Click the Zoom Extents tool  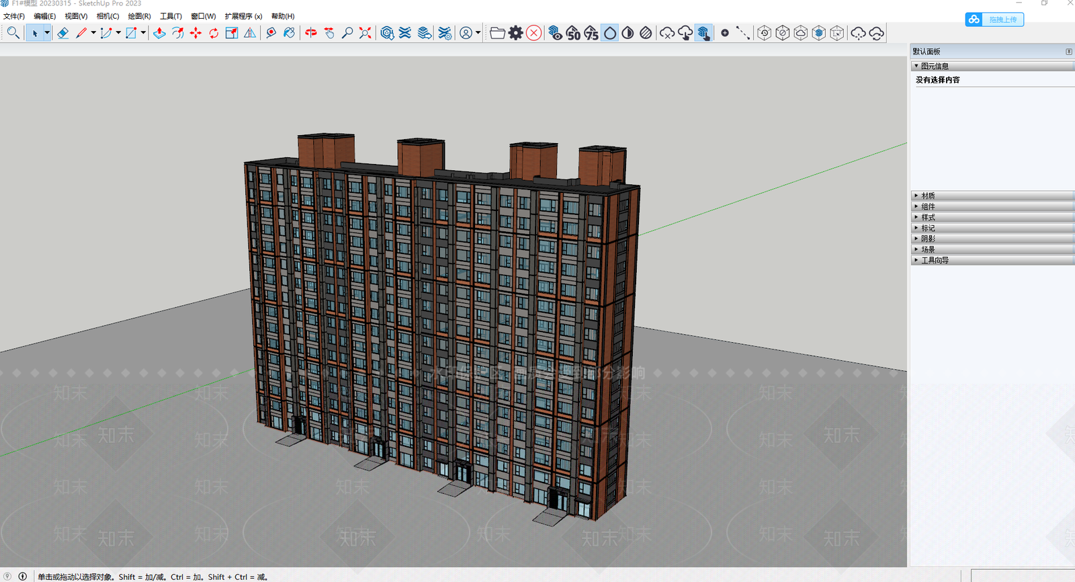coord(365,33)
